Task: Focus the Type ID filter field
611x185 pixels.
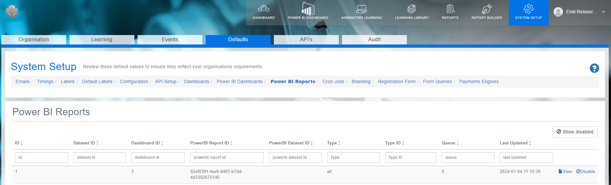Action: pyautogui.click(x=411, y=157)
